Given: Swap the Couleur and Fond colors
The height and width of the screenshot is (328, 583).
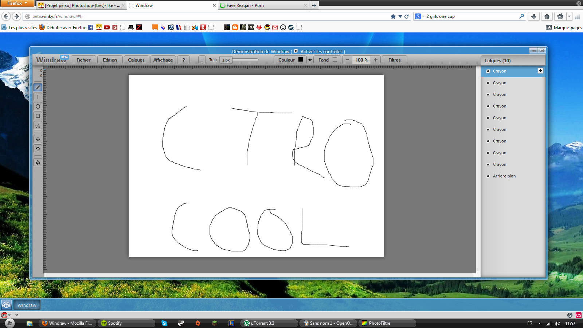Looking at the screenshot, I should pyautogui.click(x=310, y=60).
